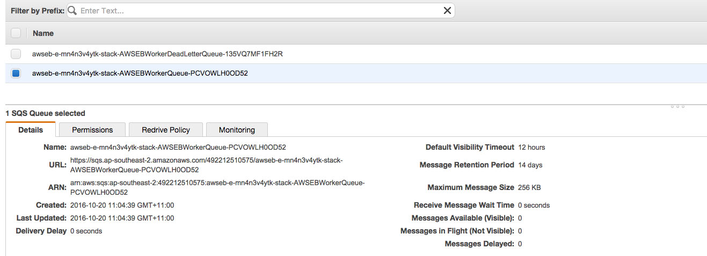Click the pane resize handle dots
This screenshot has width=707, height=256.
(677, 106)
